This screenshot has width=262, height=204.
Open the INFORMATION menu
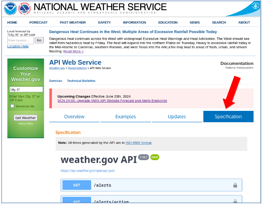[135, 22]
